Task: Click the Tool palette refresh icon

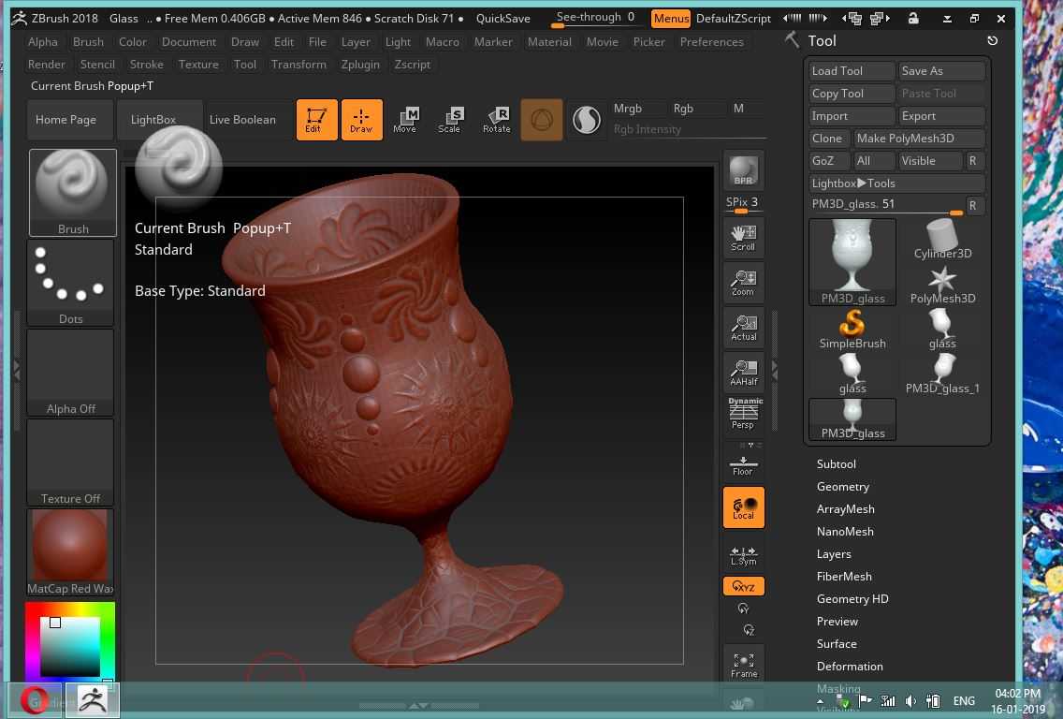Action: click(x=993, y=40)
